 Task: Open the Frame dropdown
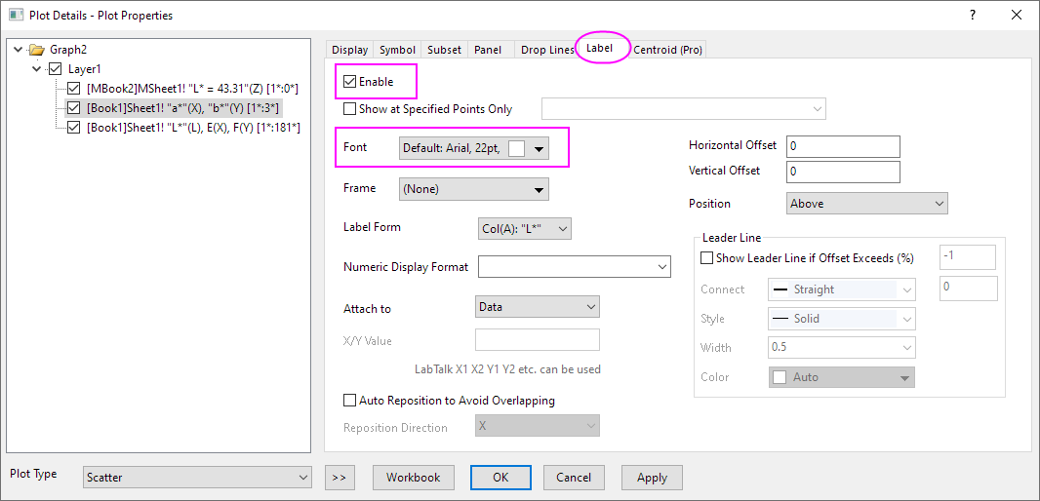[x=473, y=189]
